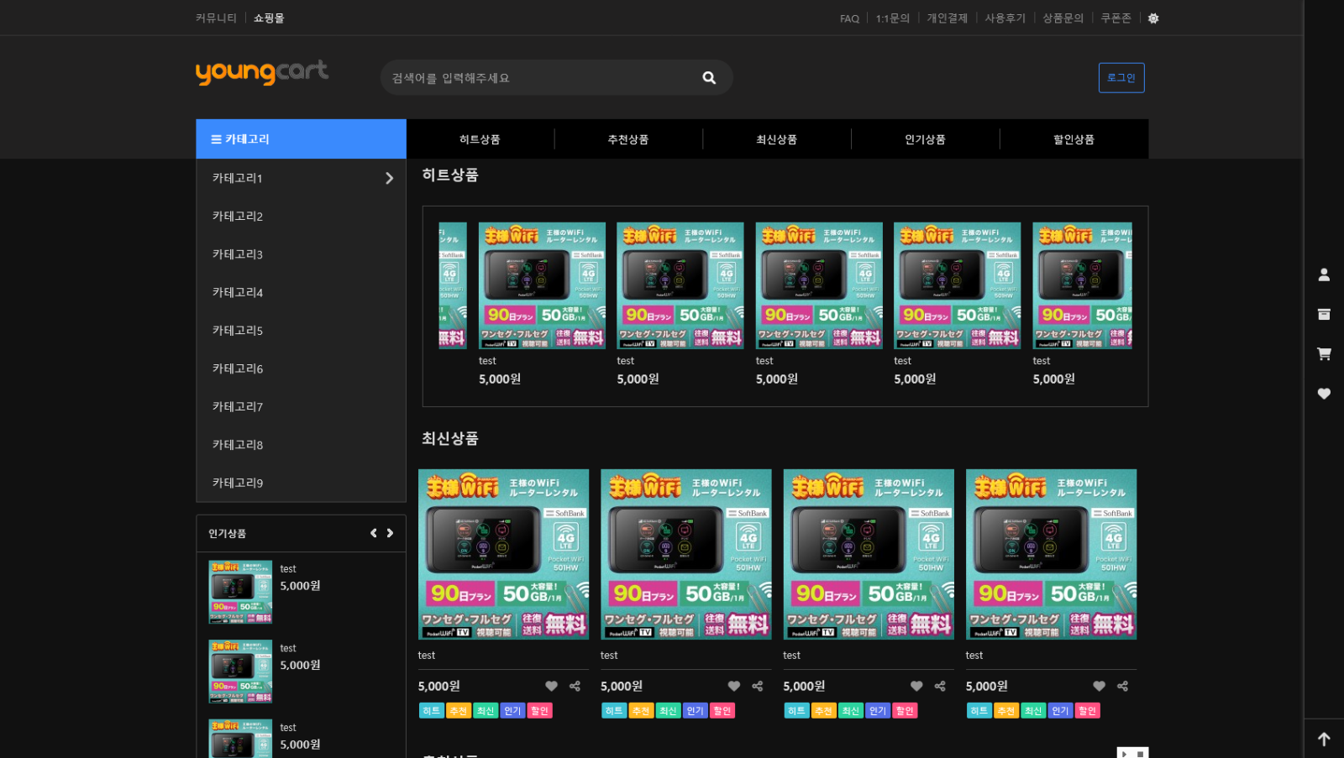Expand 카테고리1 submenu with the chevron arrow
Screen dimensions: 1344x758
coord(389,178)
